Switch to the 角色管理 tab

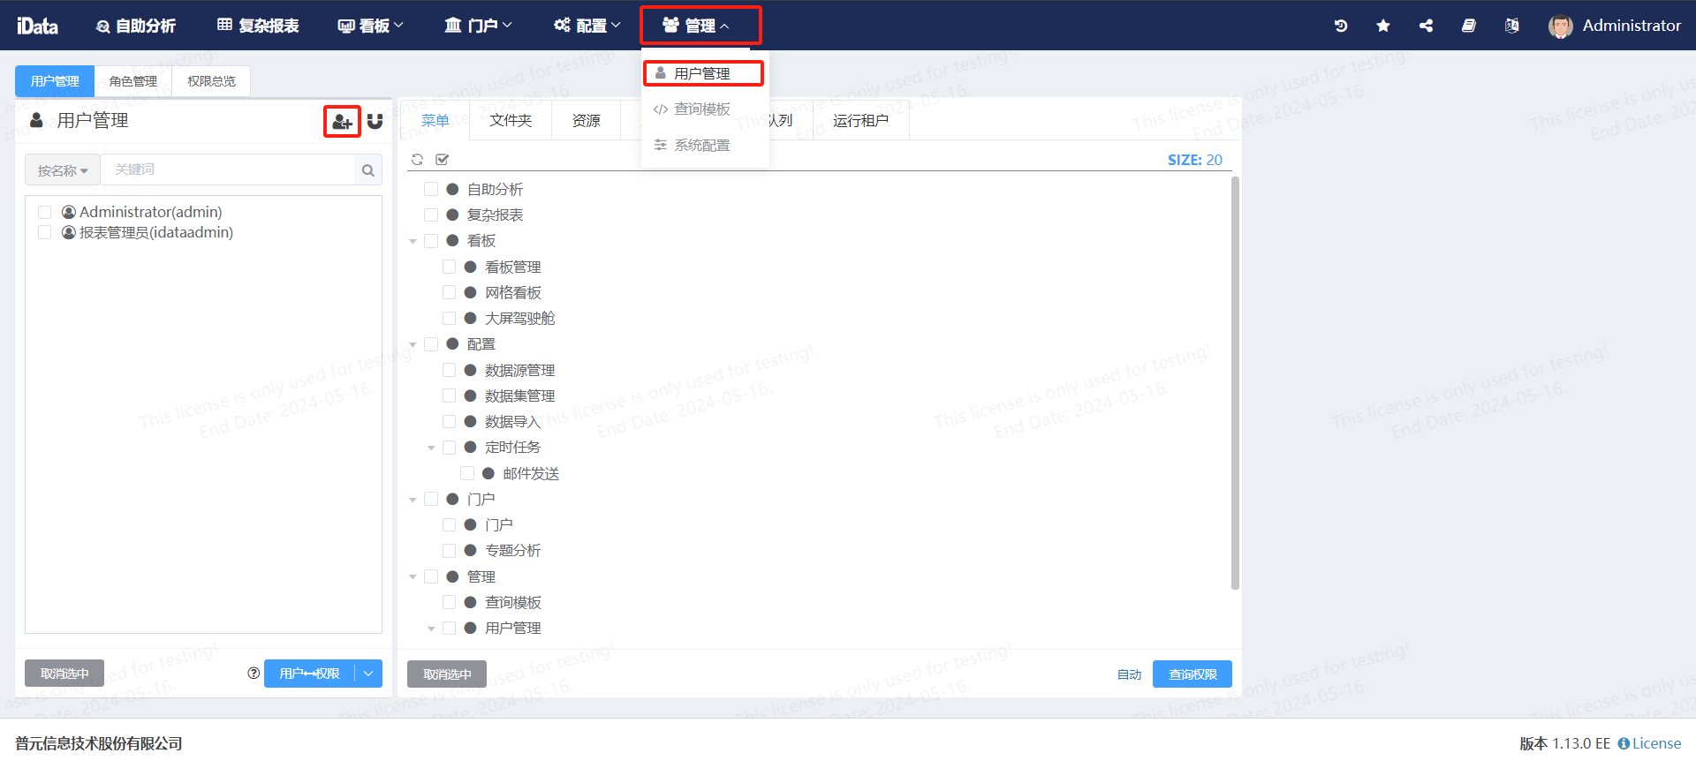tap(132, 81)
